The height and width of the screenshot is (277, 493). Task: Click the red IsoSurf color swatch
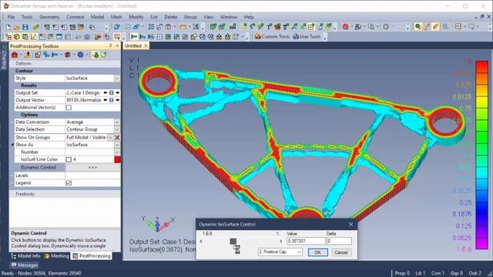tap(117, 159)
